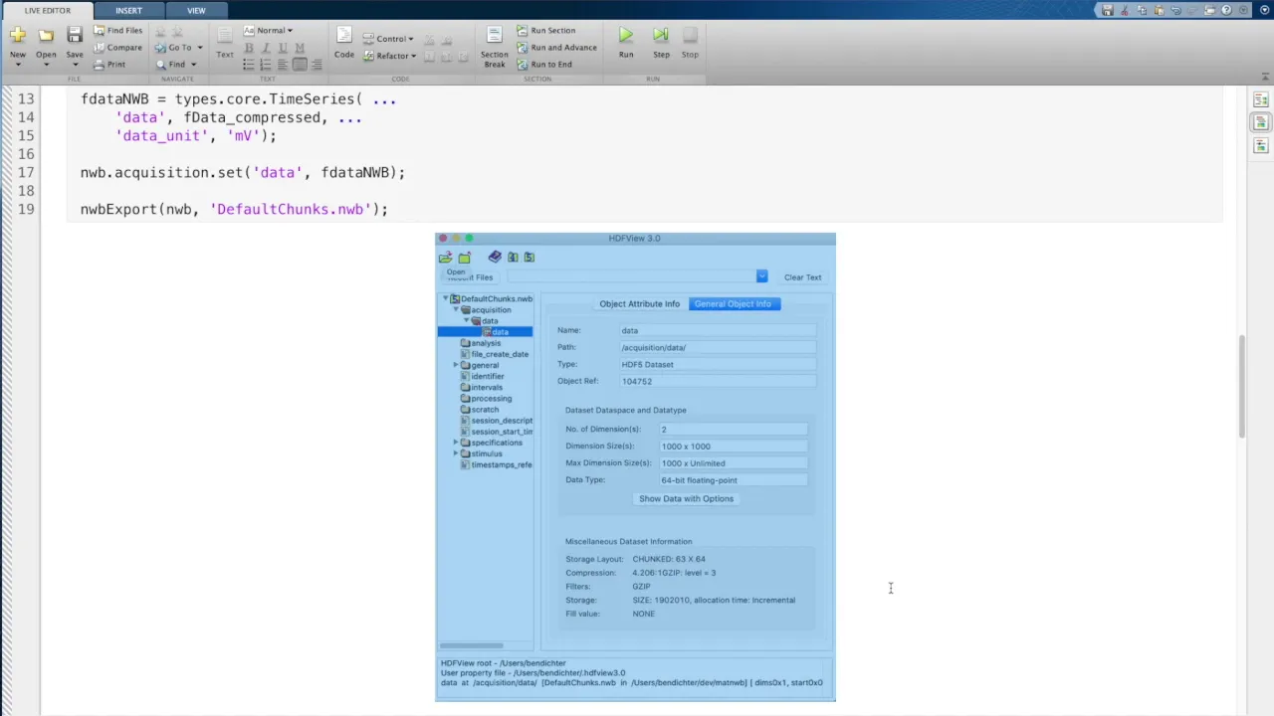
Task: Insert a numbered list
Action: (x=266, y=65)
